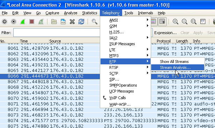
Task: Expand the RTSP submenu
Action: pos(125,67)
